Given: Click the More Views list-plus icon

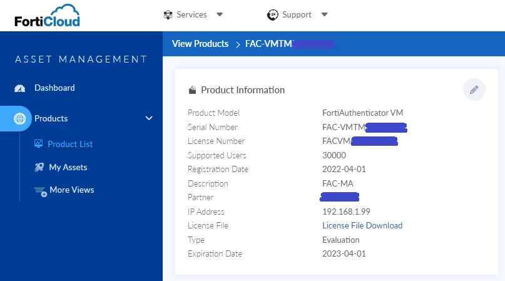Looking at the screenshot, I should coord(41,192).
